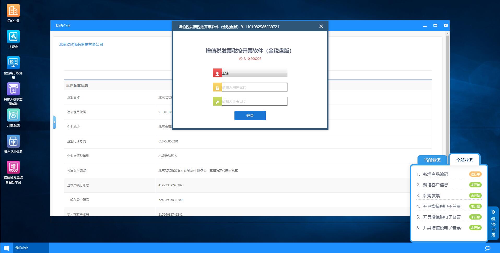Select task 1、新增商品编码
Image resolution: width=500 pixels, height=253 pixels.
coord(432,174)
